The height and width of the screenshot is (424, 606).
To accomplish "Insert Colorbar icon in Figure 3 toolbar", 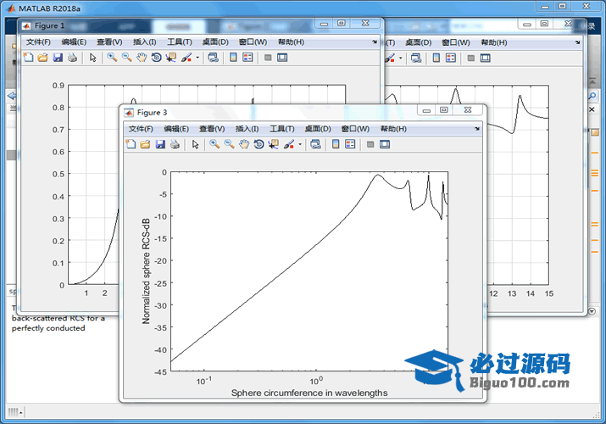I will pos(336,144).
